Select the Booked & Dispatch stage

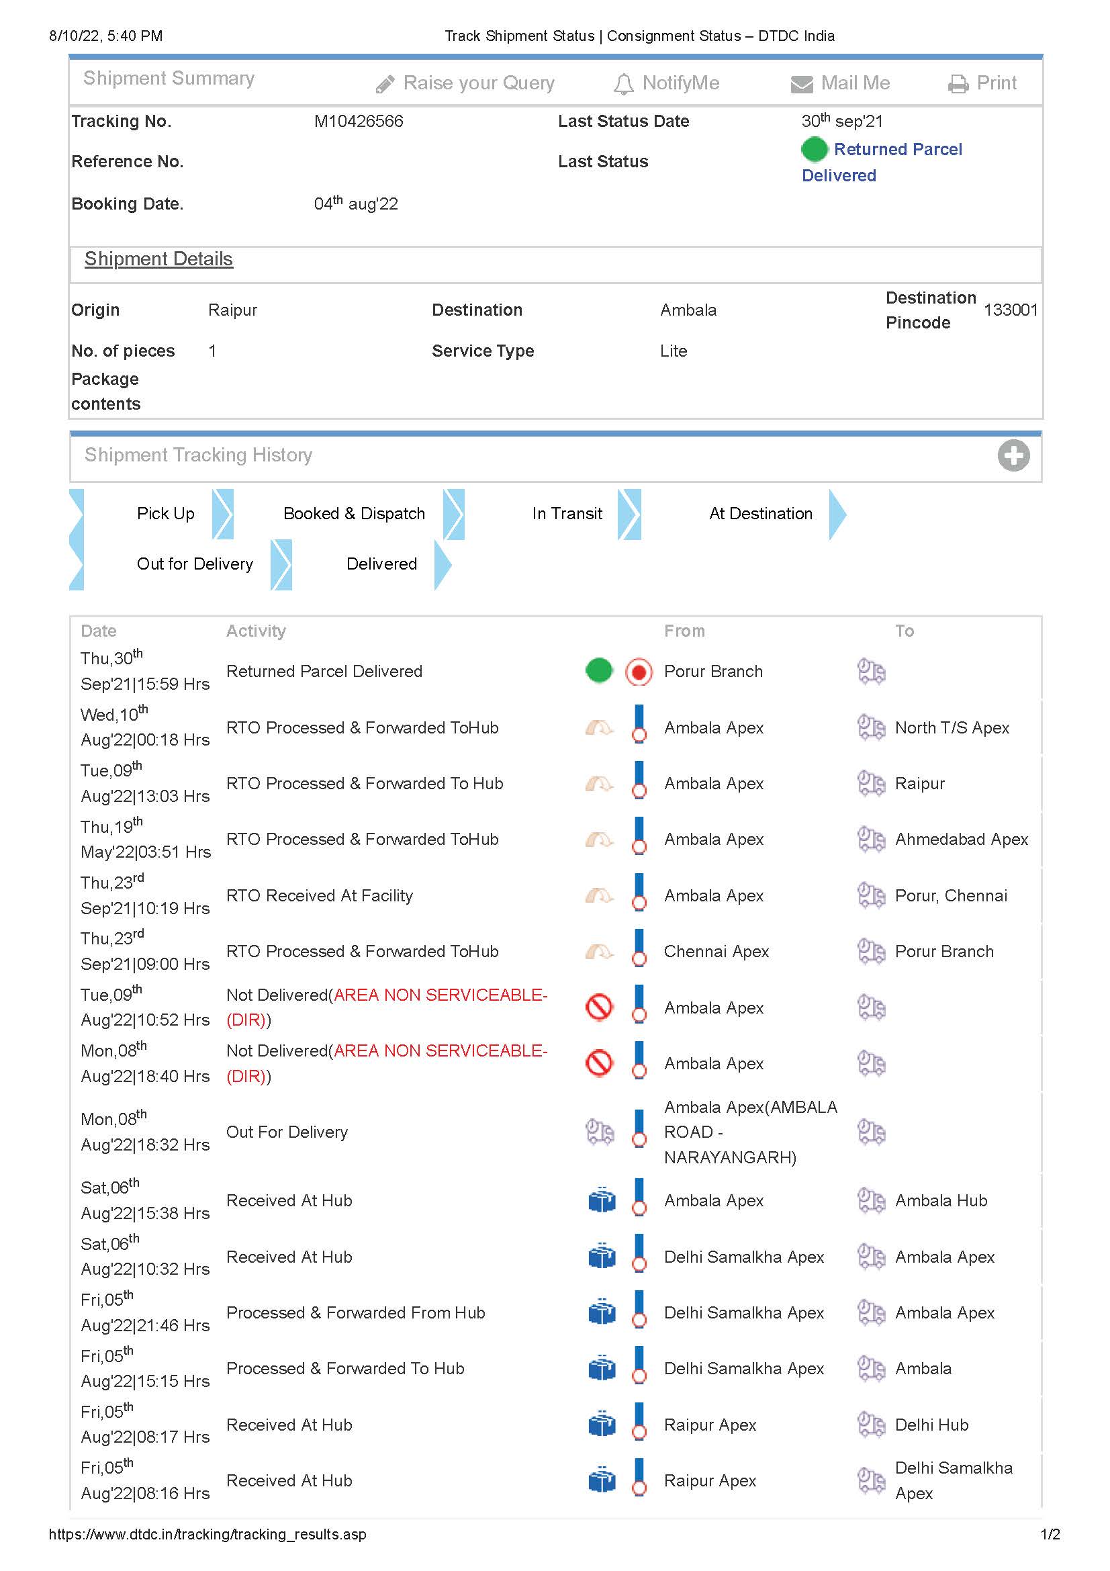[x=355, y=514]
